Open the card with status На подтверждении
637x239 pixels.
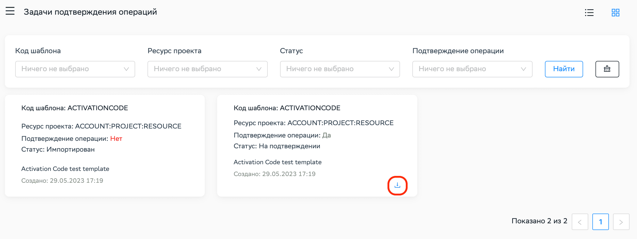click(x=317, y=145)
